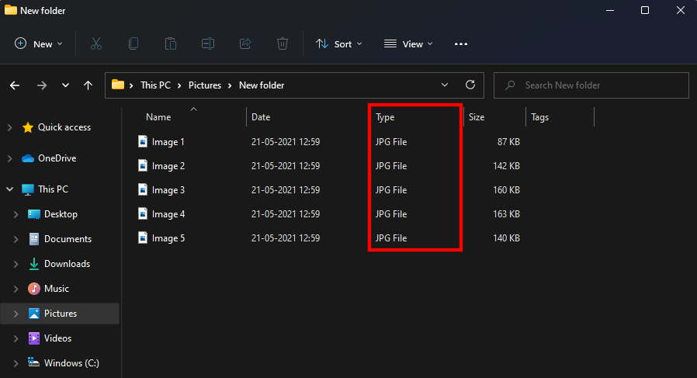The height and width of the screenshot is (378, 697).
Task: Refresh the current folder view
Action: click(x=470, y=85)
